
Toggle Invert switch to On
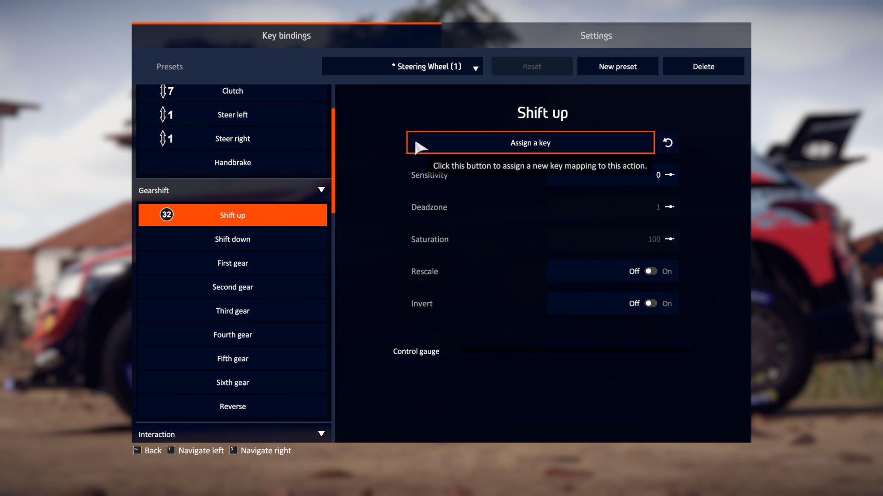[650, 303]
